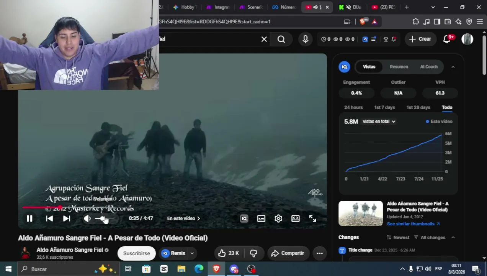
Task: Open the Brave Rewards triangle icon
Action: (374, 22)
